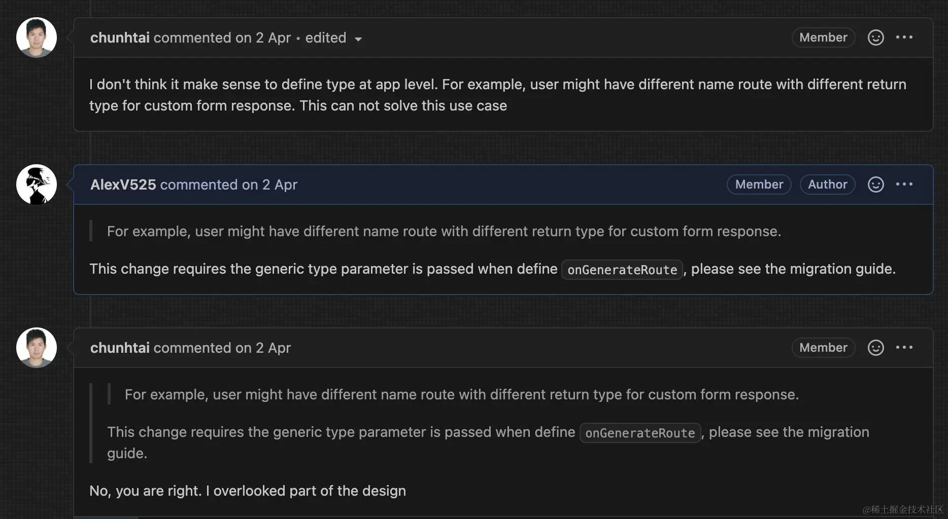948x519 pixels.
Task: Click 'on 2 Apr' timestamp in first comment
Action: pos(263,38)
